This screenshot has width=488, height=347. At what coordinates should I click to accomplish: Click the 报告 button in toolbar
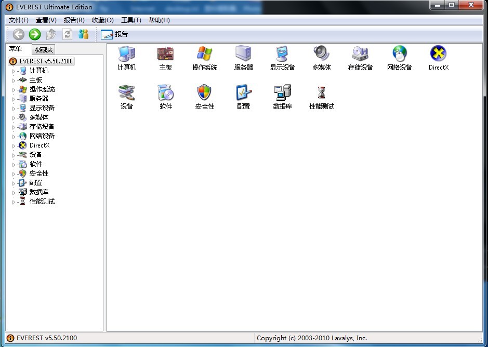(115, 34)
